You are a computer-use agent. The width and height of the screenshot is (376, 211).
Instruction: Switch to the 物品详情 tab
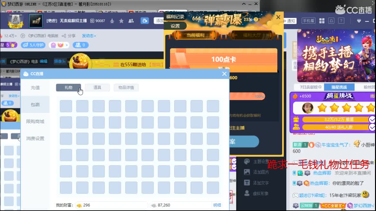(126, 88)
